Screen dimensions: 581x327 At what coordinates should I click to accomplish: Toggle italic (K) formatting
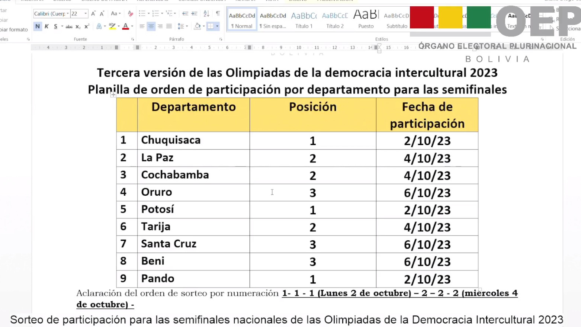(46, 26)
